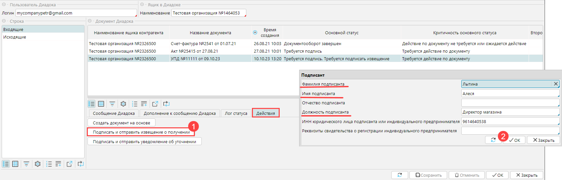
Task: Click the Должность подписанта input field
Action: pyautogui.click(x=509, y=112)
